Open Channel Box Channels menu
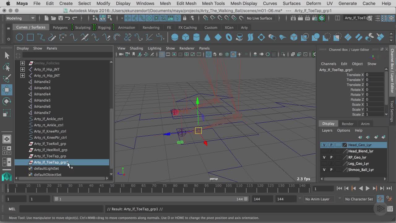The image size is (396, 223). [x=329, y=64]
